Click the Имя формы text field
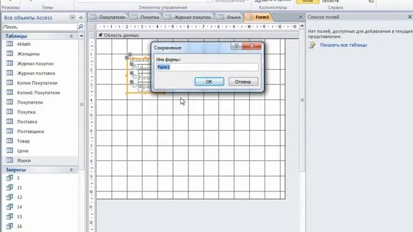 [207, 67]
